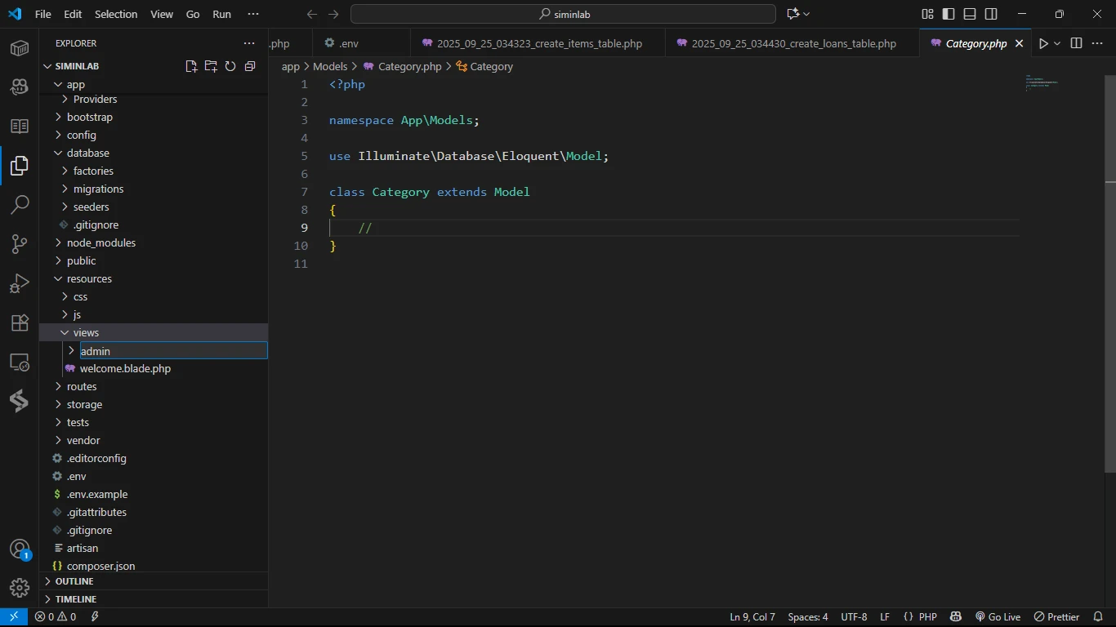1116x627 pixels.
Task: Expand the OUTLINE section
Action: click(x=74, y=581)
